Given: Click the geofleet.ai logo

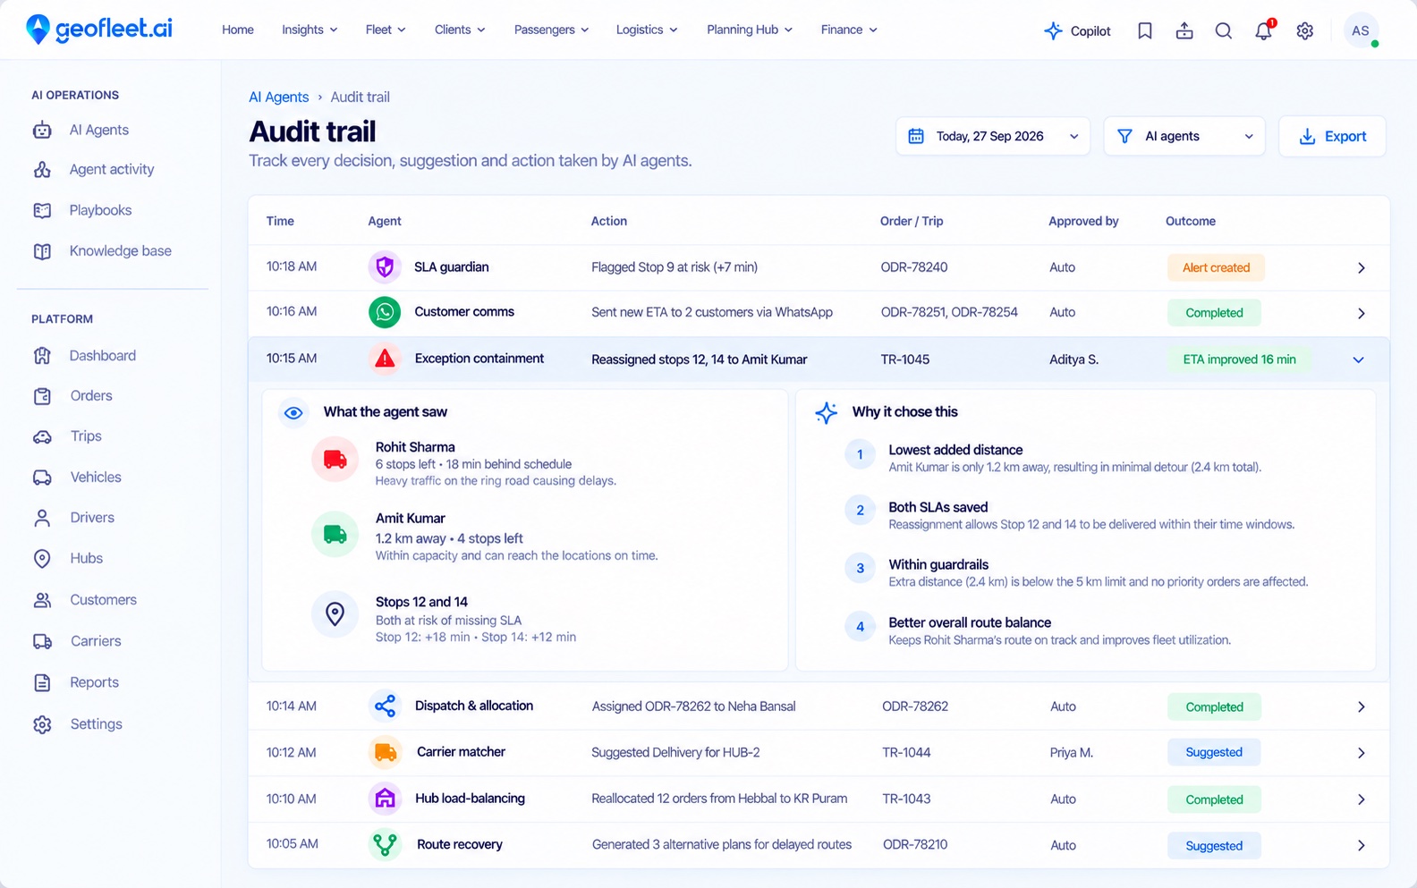Looking at the screenshot, I should pos(99,30).
